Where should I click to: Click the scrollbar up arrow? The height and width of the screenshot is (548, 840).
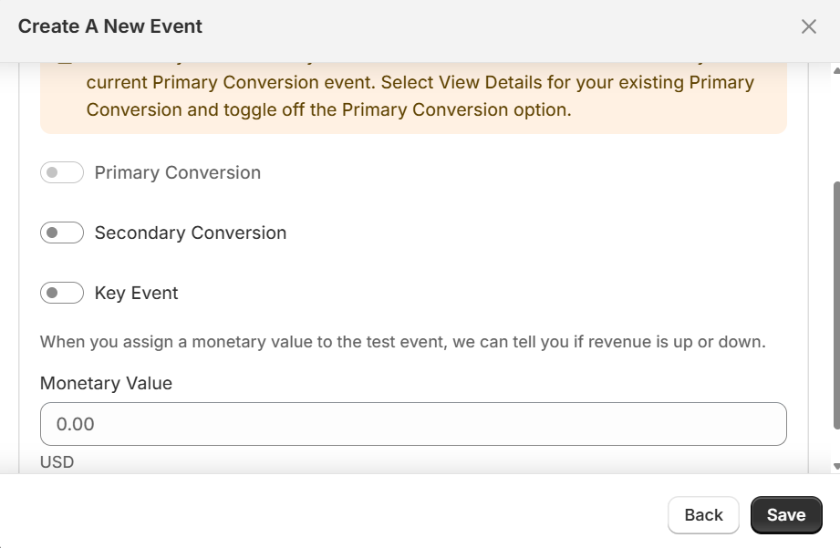click(x=836, y=70)
